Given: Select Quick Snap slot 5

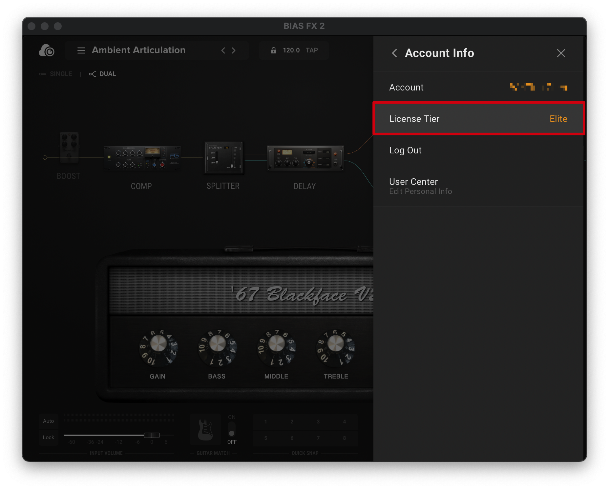Looking at the screenshot, I should (x=266, y=438).
